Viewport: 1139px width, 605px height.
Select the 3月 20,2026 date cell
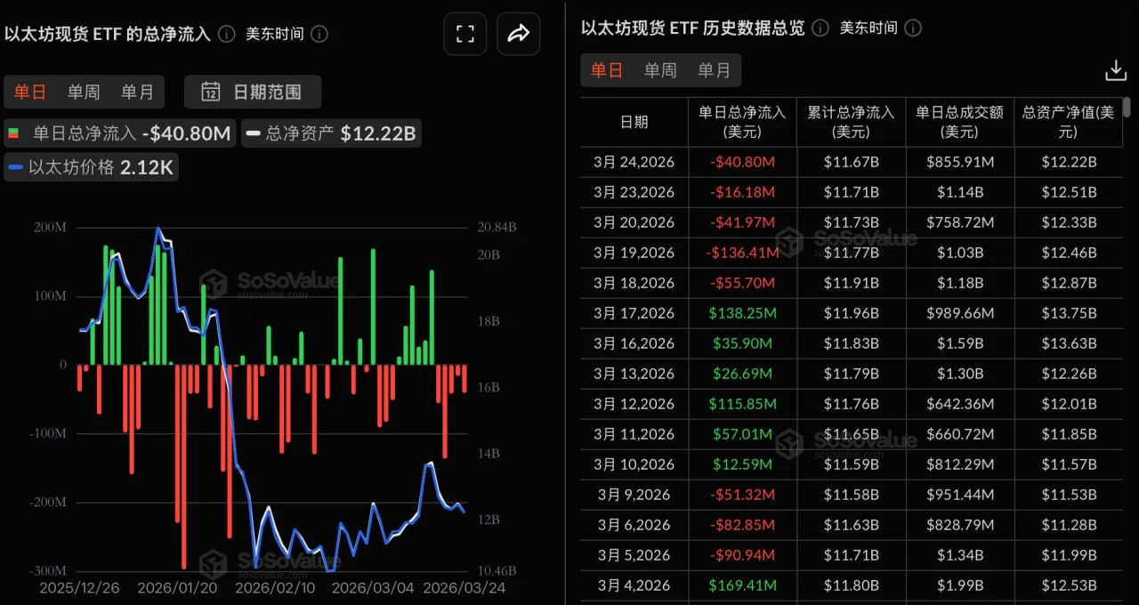click(634, 222)
